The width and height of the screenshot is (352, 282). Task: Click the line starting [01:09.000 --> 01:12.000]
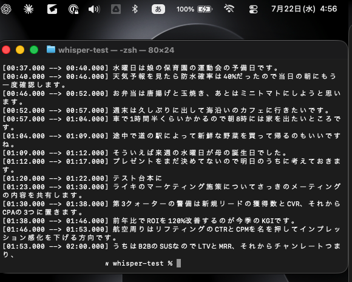point(145,153)
